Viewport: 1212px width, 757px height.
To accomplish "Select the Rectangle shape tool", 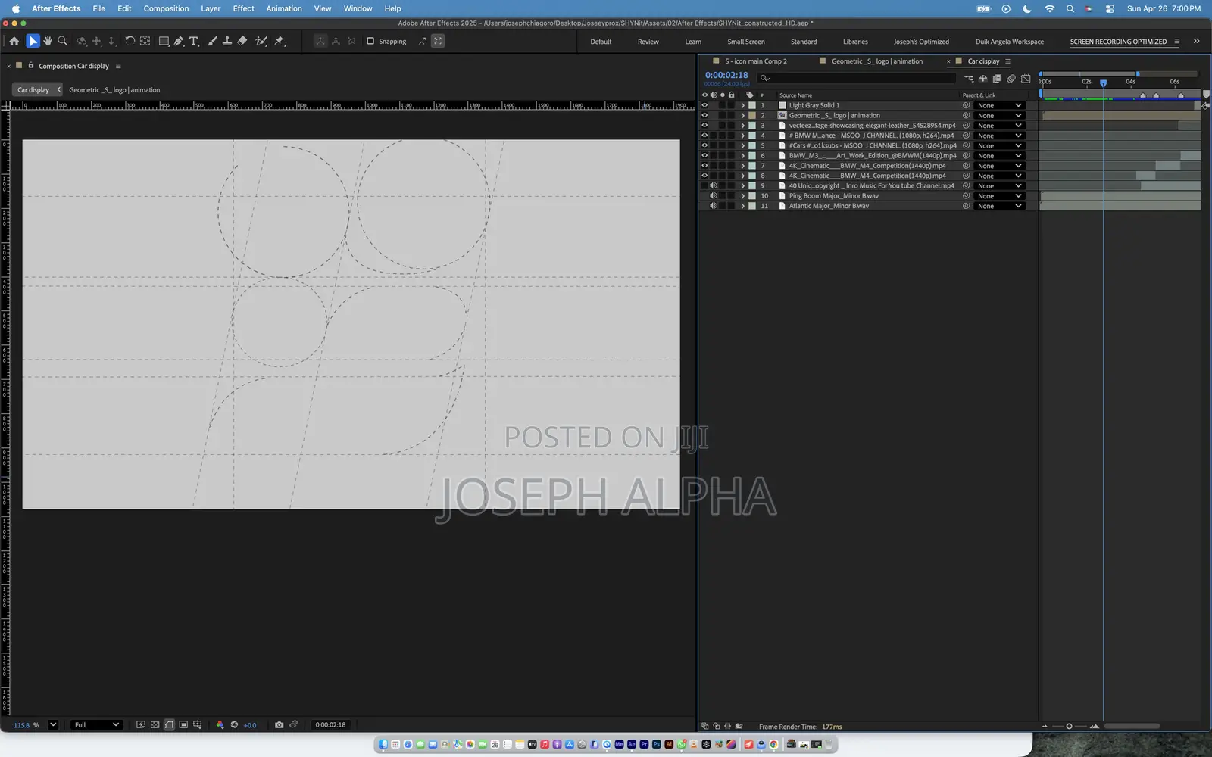I will [164, 41].
